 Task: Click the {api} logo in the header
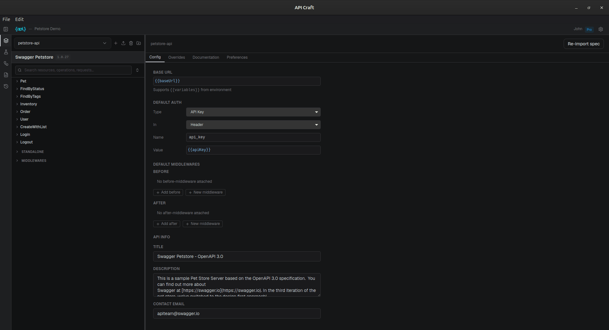21,29
